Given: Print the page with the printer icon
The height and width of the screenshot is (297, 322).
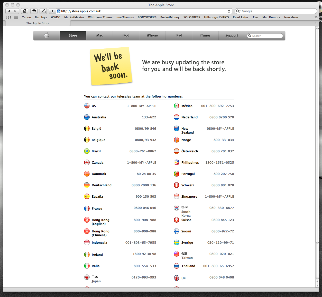Looking at the screenshot, I should point(34,11).
